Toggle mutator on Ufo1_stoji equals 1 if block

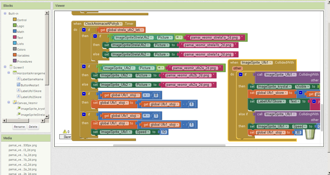pos(84,114)
